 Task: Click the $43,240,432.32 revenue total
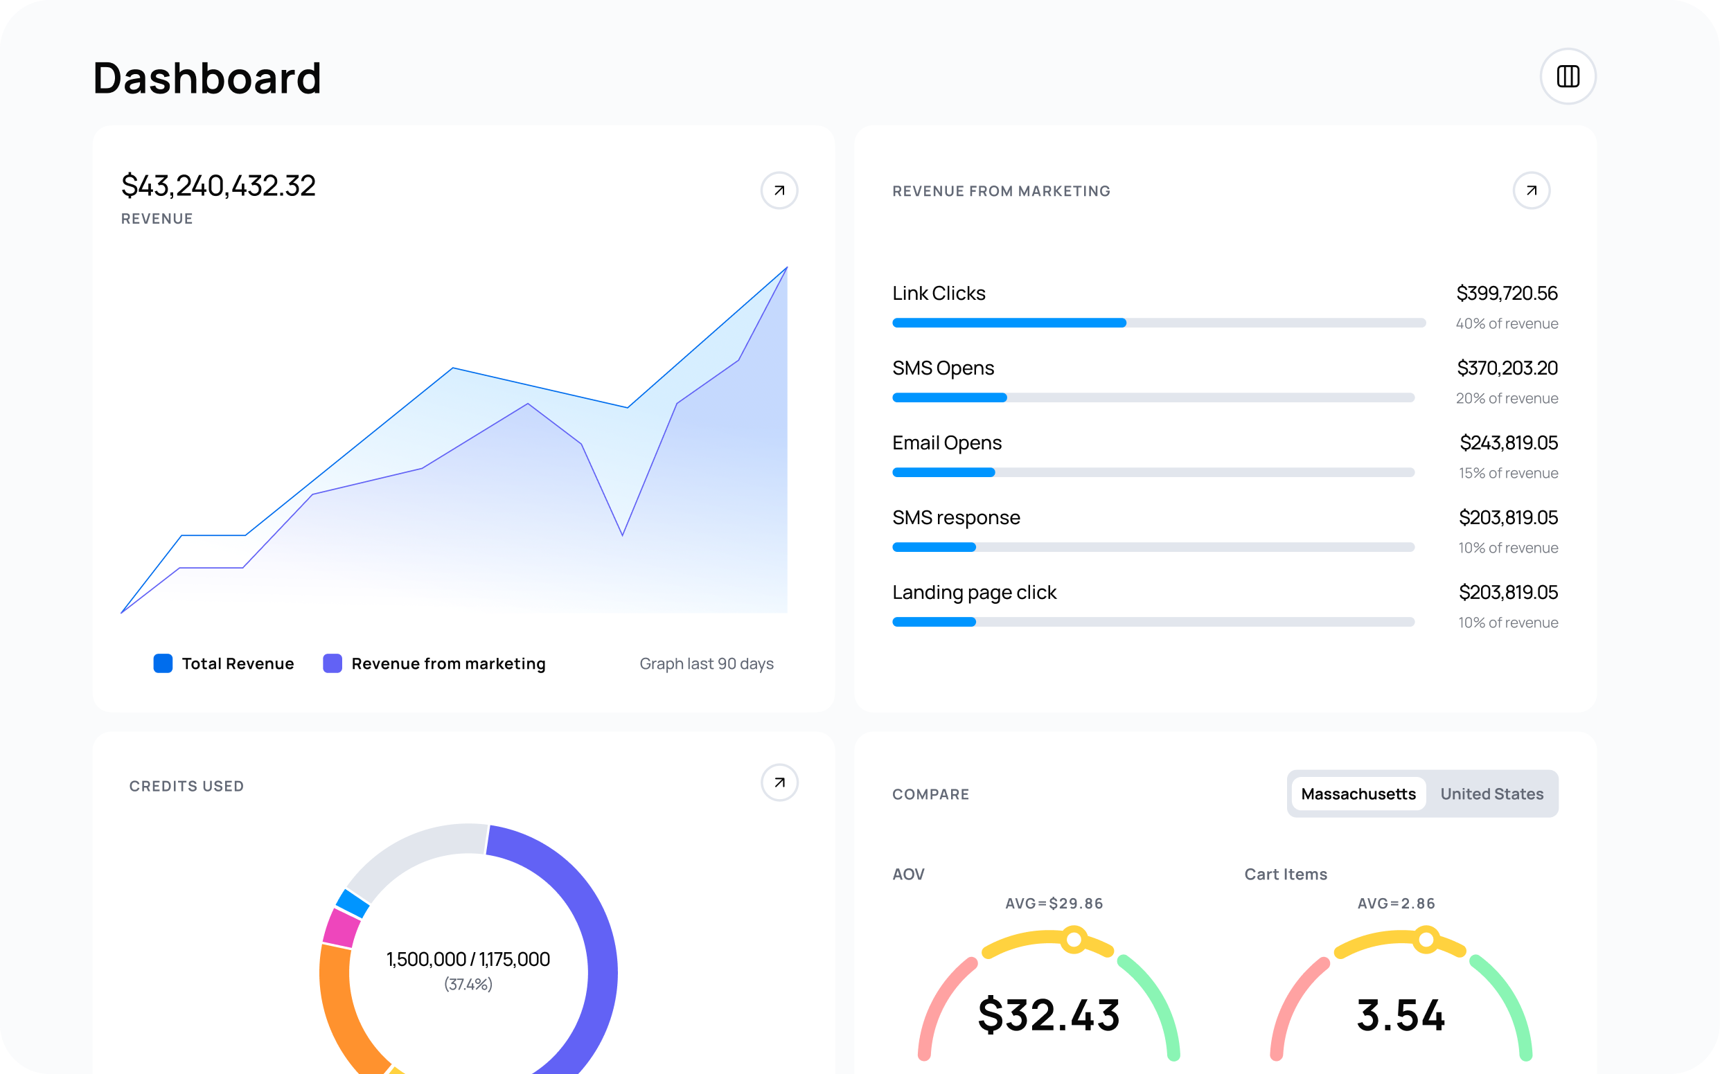click(218, 186)
